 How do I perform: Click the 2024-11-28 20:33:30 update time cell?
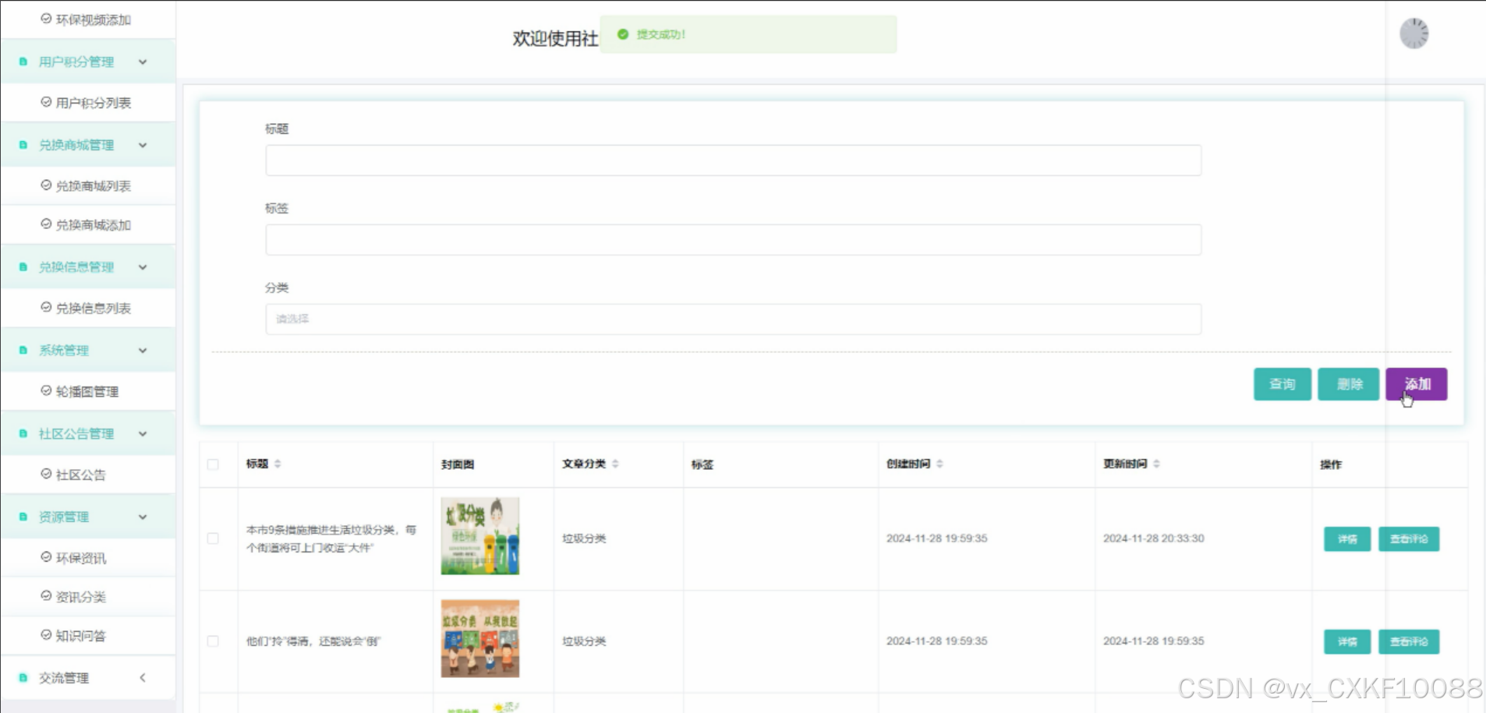1154,538
